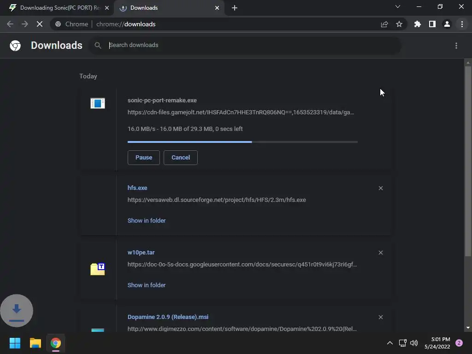Click the w10pe.tar googleusercontent URL
This screenshot has width=472, height=354.
coord(242,264)
